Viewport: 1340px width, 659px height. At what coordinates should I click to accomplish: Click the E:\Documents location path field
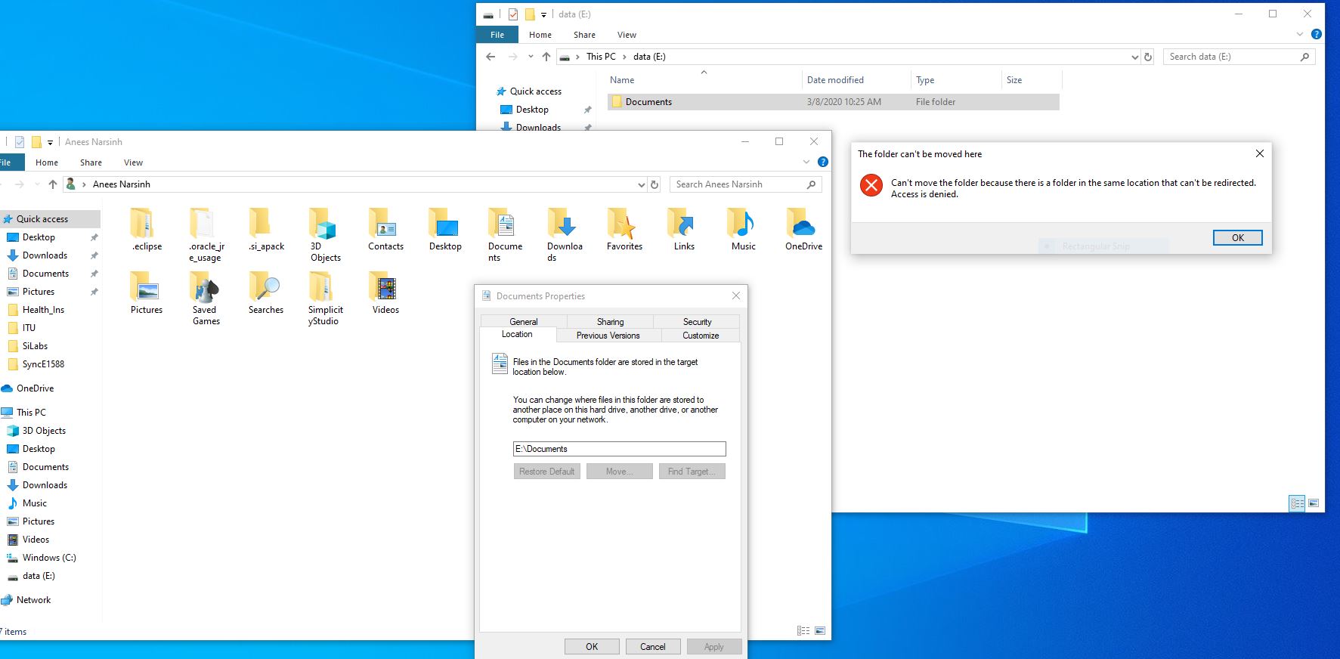click(x=620, y=449)
